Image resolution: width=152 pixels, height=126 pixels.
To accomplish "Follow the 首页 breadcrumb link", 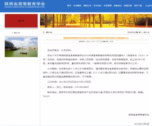I will pyautogui.click(x=140, y=32).
